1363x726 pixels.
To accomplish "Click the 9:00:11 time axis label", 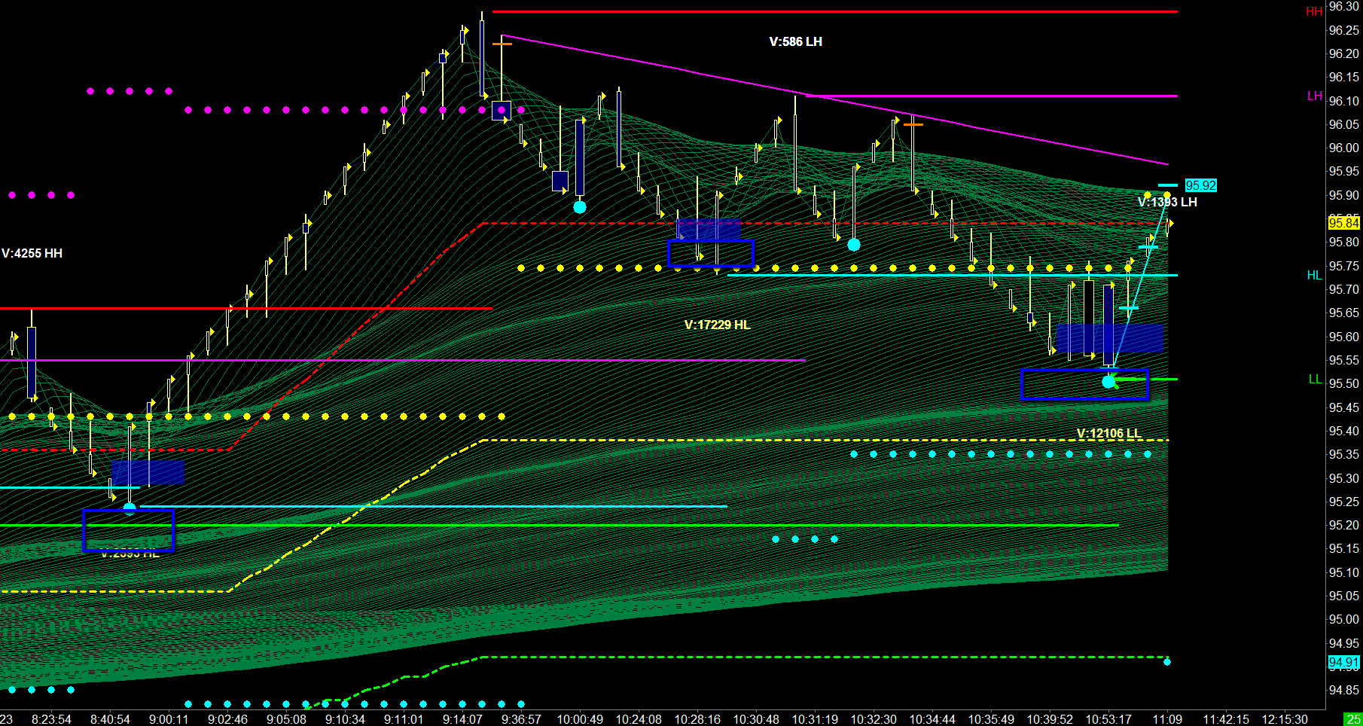I will coord(169,719).
